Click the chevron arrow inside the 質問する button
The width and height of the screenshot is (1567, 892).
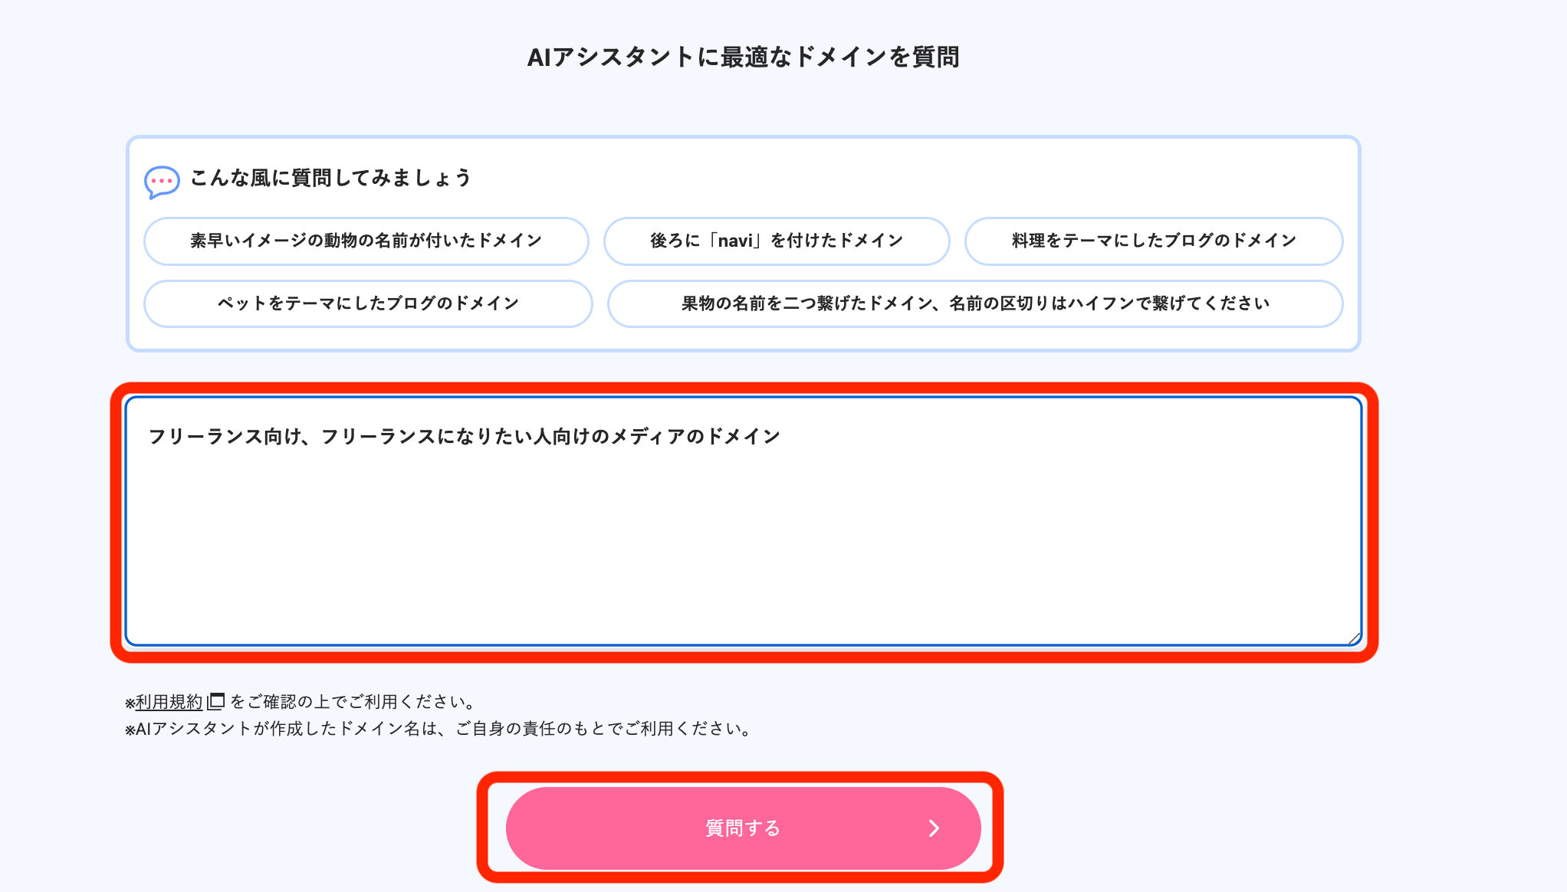coord(935,828)
